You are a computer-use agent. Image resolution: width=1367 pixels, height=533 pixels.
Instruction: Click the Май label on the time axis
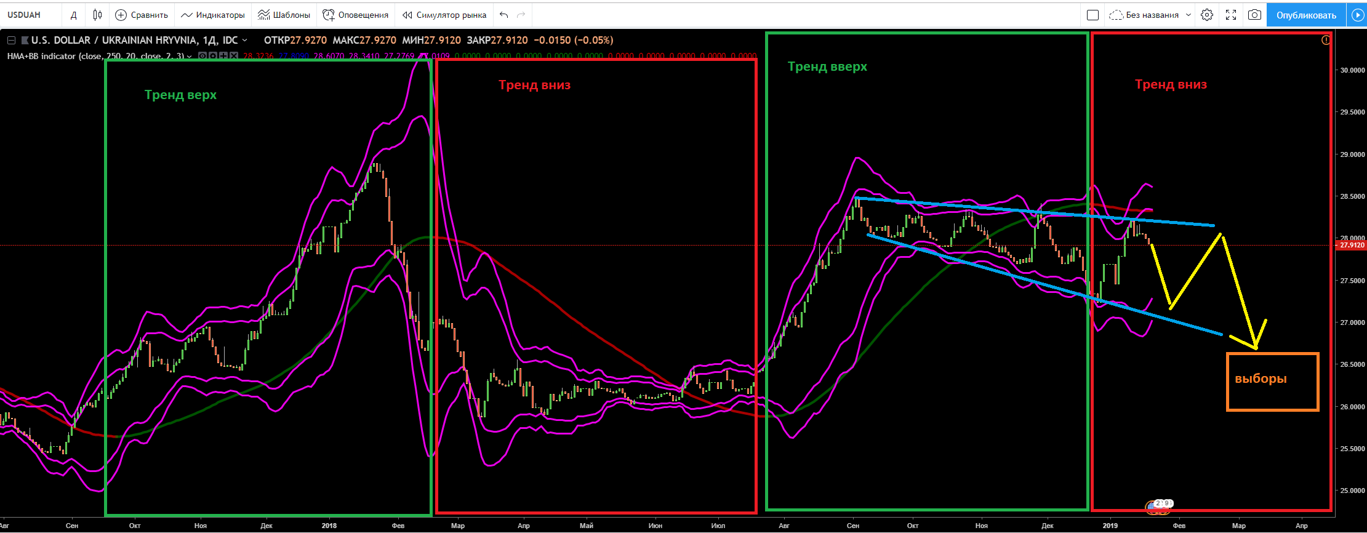587,526
